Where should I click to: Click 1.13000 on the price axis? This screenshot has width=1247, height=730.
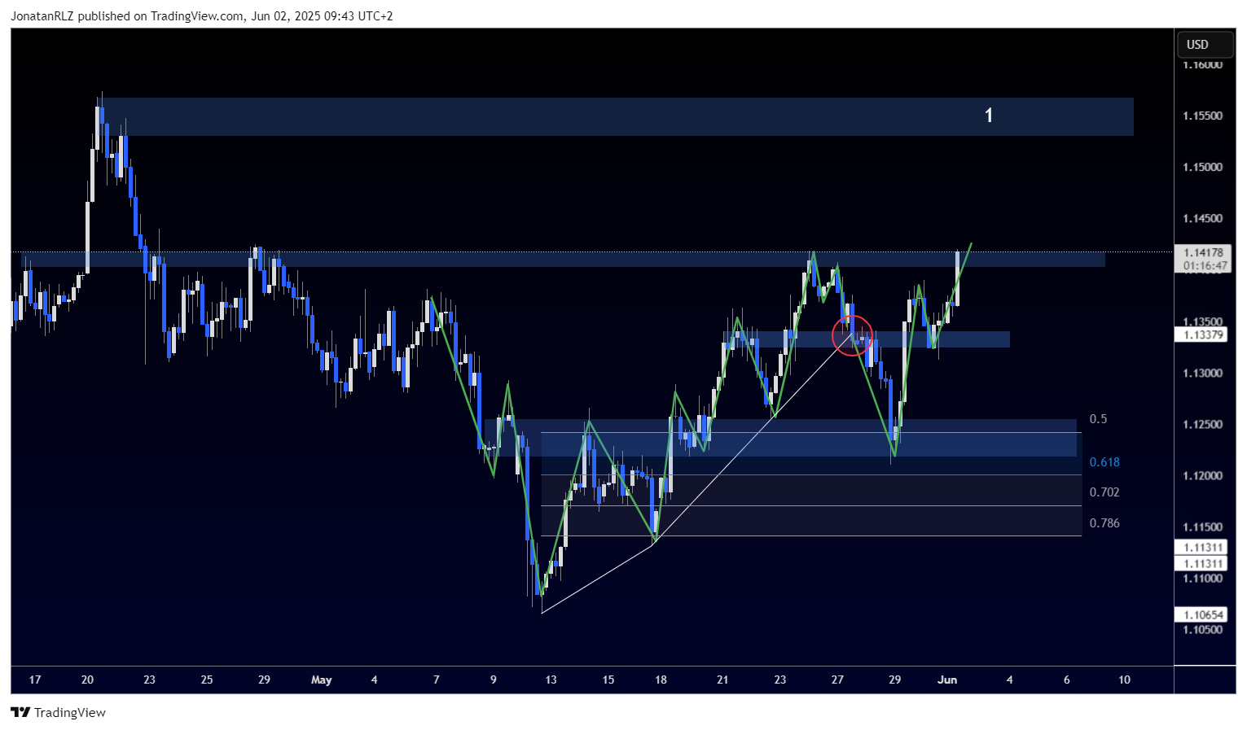tap(1203, 373)
